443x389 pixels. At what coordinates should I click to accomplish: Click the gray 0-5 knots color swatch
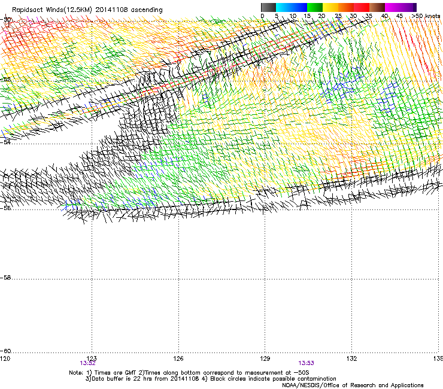click(x=268, y=7)
